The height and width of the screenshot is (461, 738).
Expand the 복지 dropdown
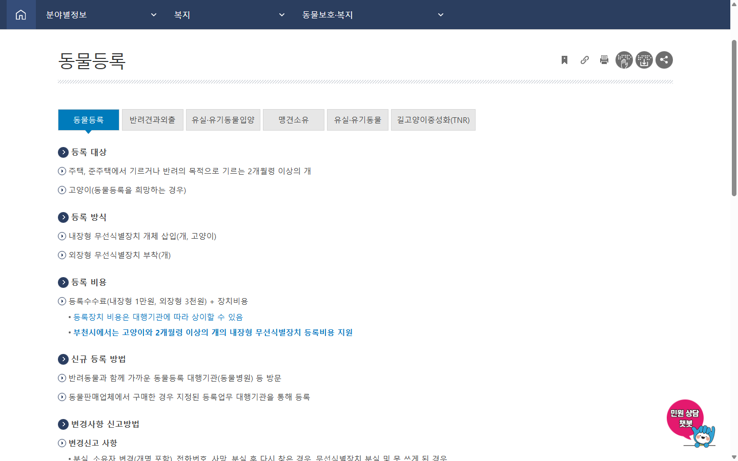pyautogui.click(x=229, y=15)
